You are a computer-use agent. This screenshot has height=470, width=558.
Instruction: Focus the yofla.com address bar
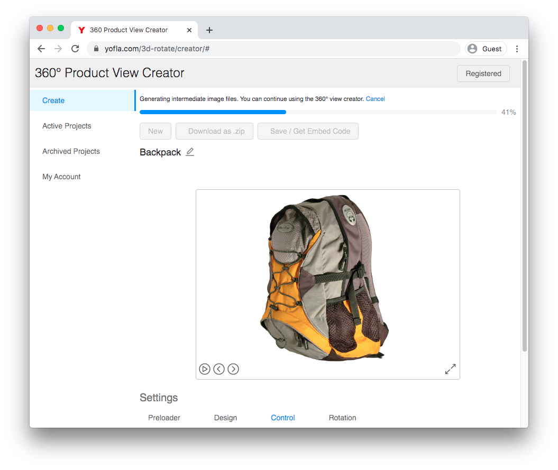click(x=273, y=49)
